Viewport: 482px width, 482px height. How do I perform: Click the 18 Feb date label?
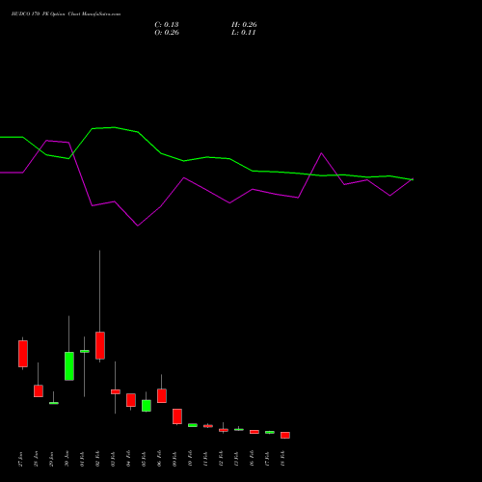click(283, 459)
